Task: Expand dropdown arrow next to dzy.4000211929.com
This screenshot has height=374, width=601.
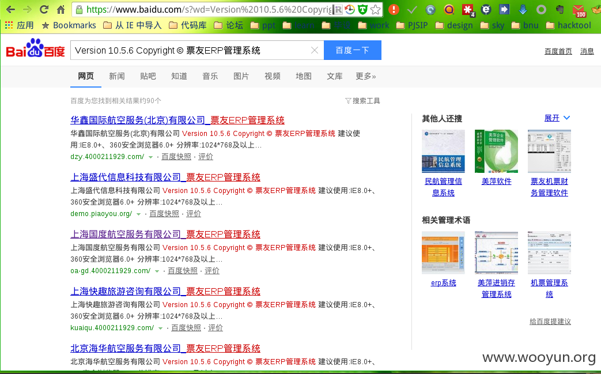Action: click(x=150, y=157)
